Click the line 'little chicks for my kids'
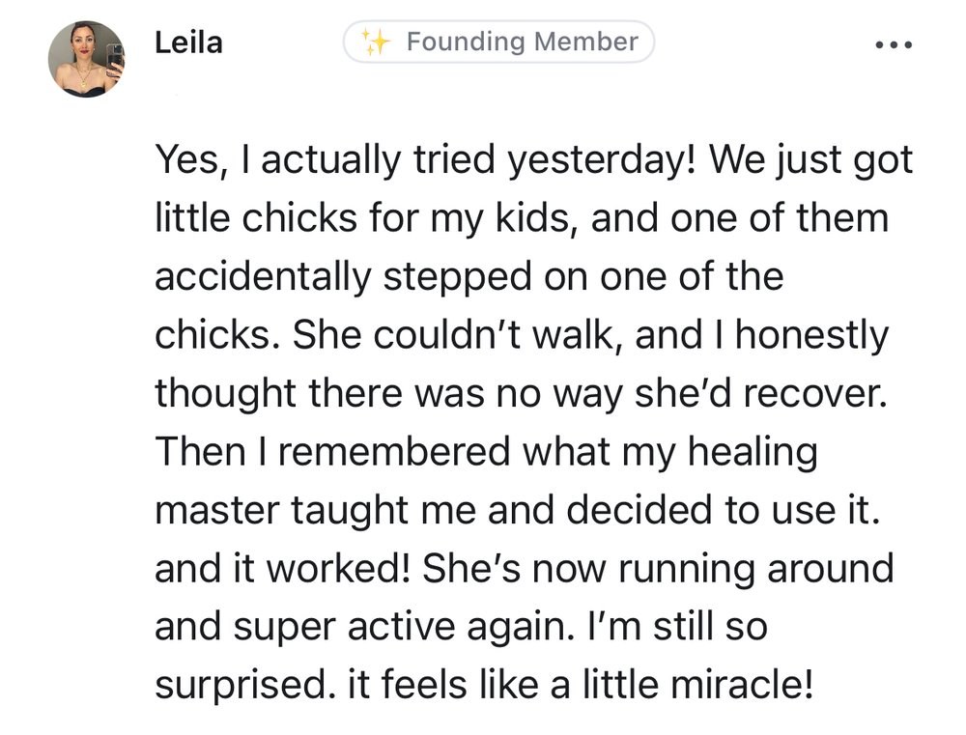The width and height of the screenshot is (966, 735). (522, 218)
